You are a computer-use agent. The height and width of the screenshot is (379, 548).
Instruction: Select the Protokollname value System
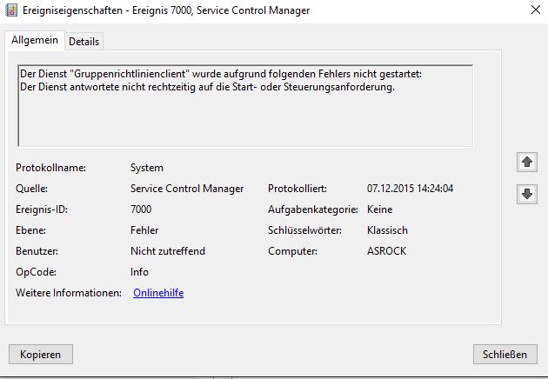coord(147,168)
